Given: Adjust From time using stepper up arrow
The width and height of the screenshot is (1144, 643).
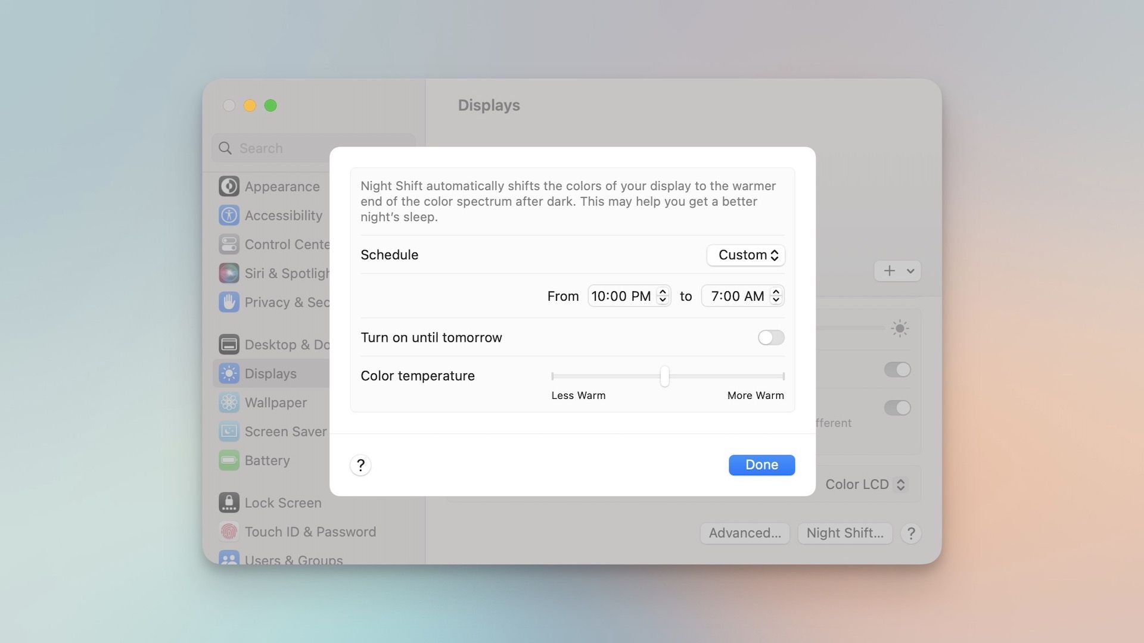Looking at the screenshot, I should point(663,291).
